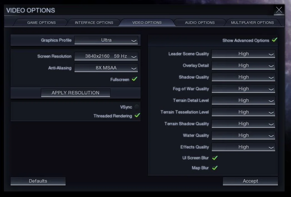Disable the Map Blur checkbox
Screen dimensions: 291x197
click(x=215, y=168)
